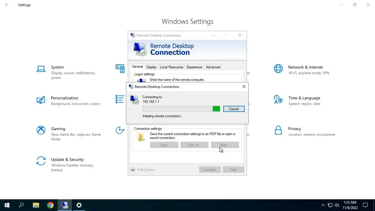Click the Help button
The image size is (375, 211).
coord(233,170)
